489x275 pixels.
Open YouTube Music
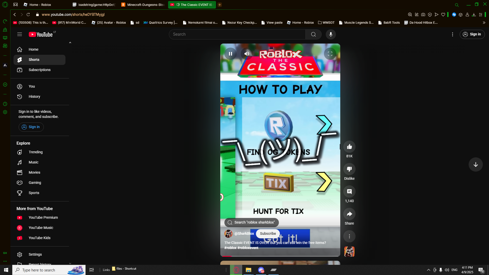click(39, 228)
